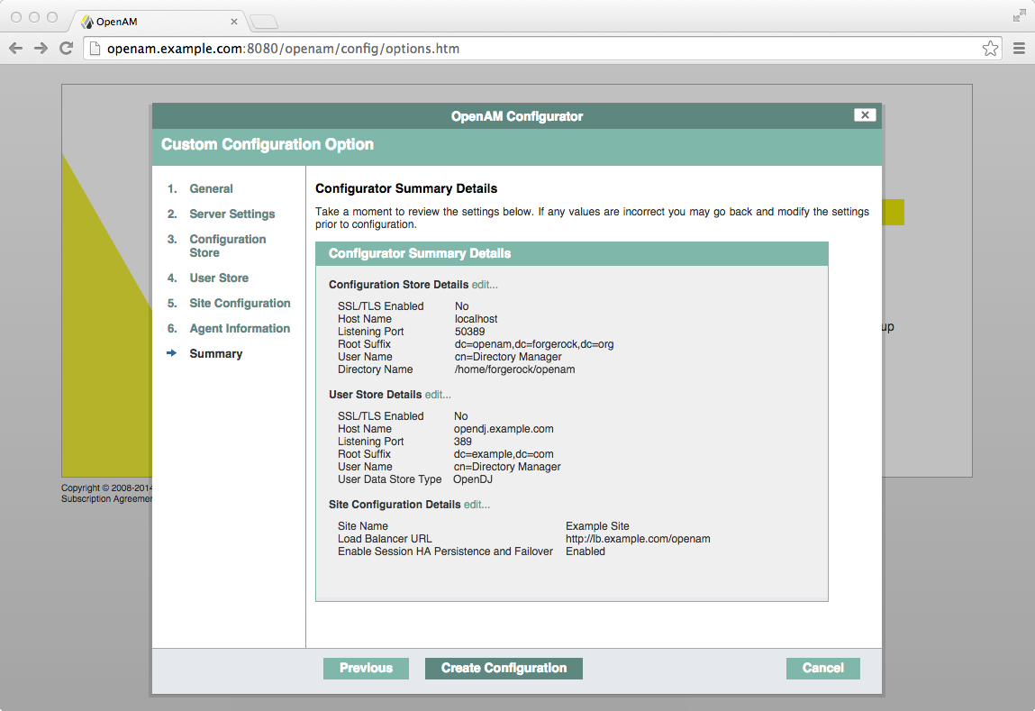The image size is (1035, 711).
Task: Click the Configurator Summary Details panel header
Action: (x=572, y=253)
